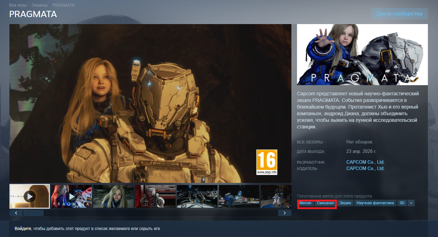Click the '+' add tag button
This screenshot has height=237, width=438.
411,203
